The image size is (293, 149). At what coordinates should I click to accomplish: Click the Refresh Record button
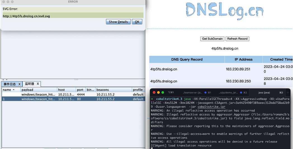237,39
